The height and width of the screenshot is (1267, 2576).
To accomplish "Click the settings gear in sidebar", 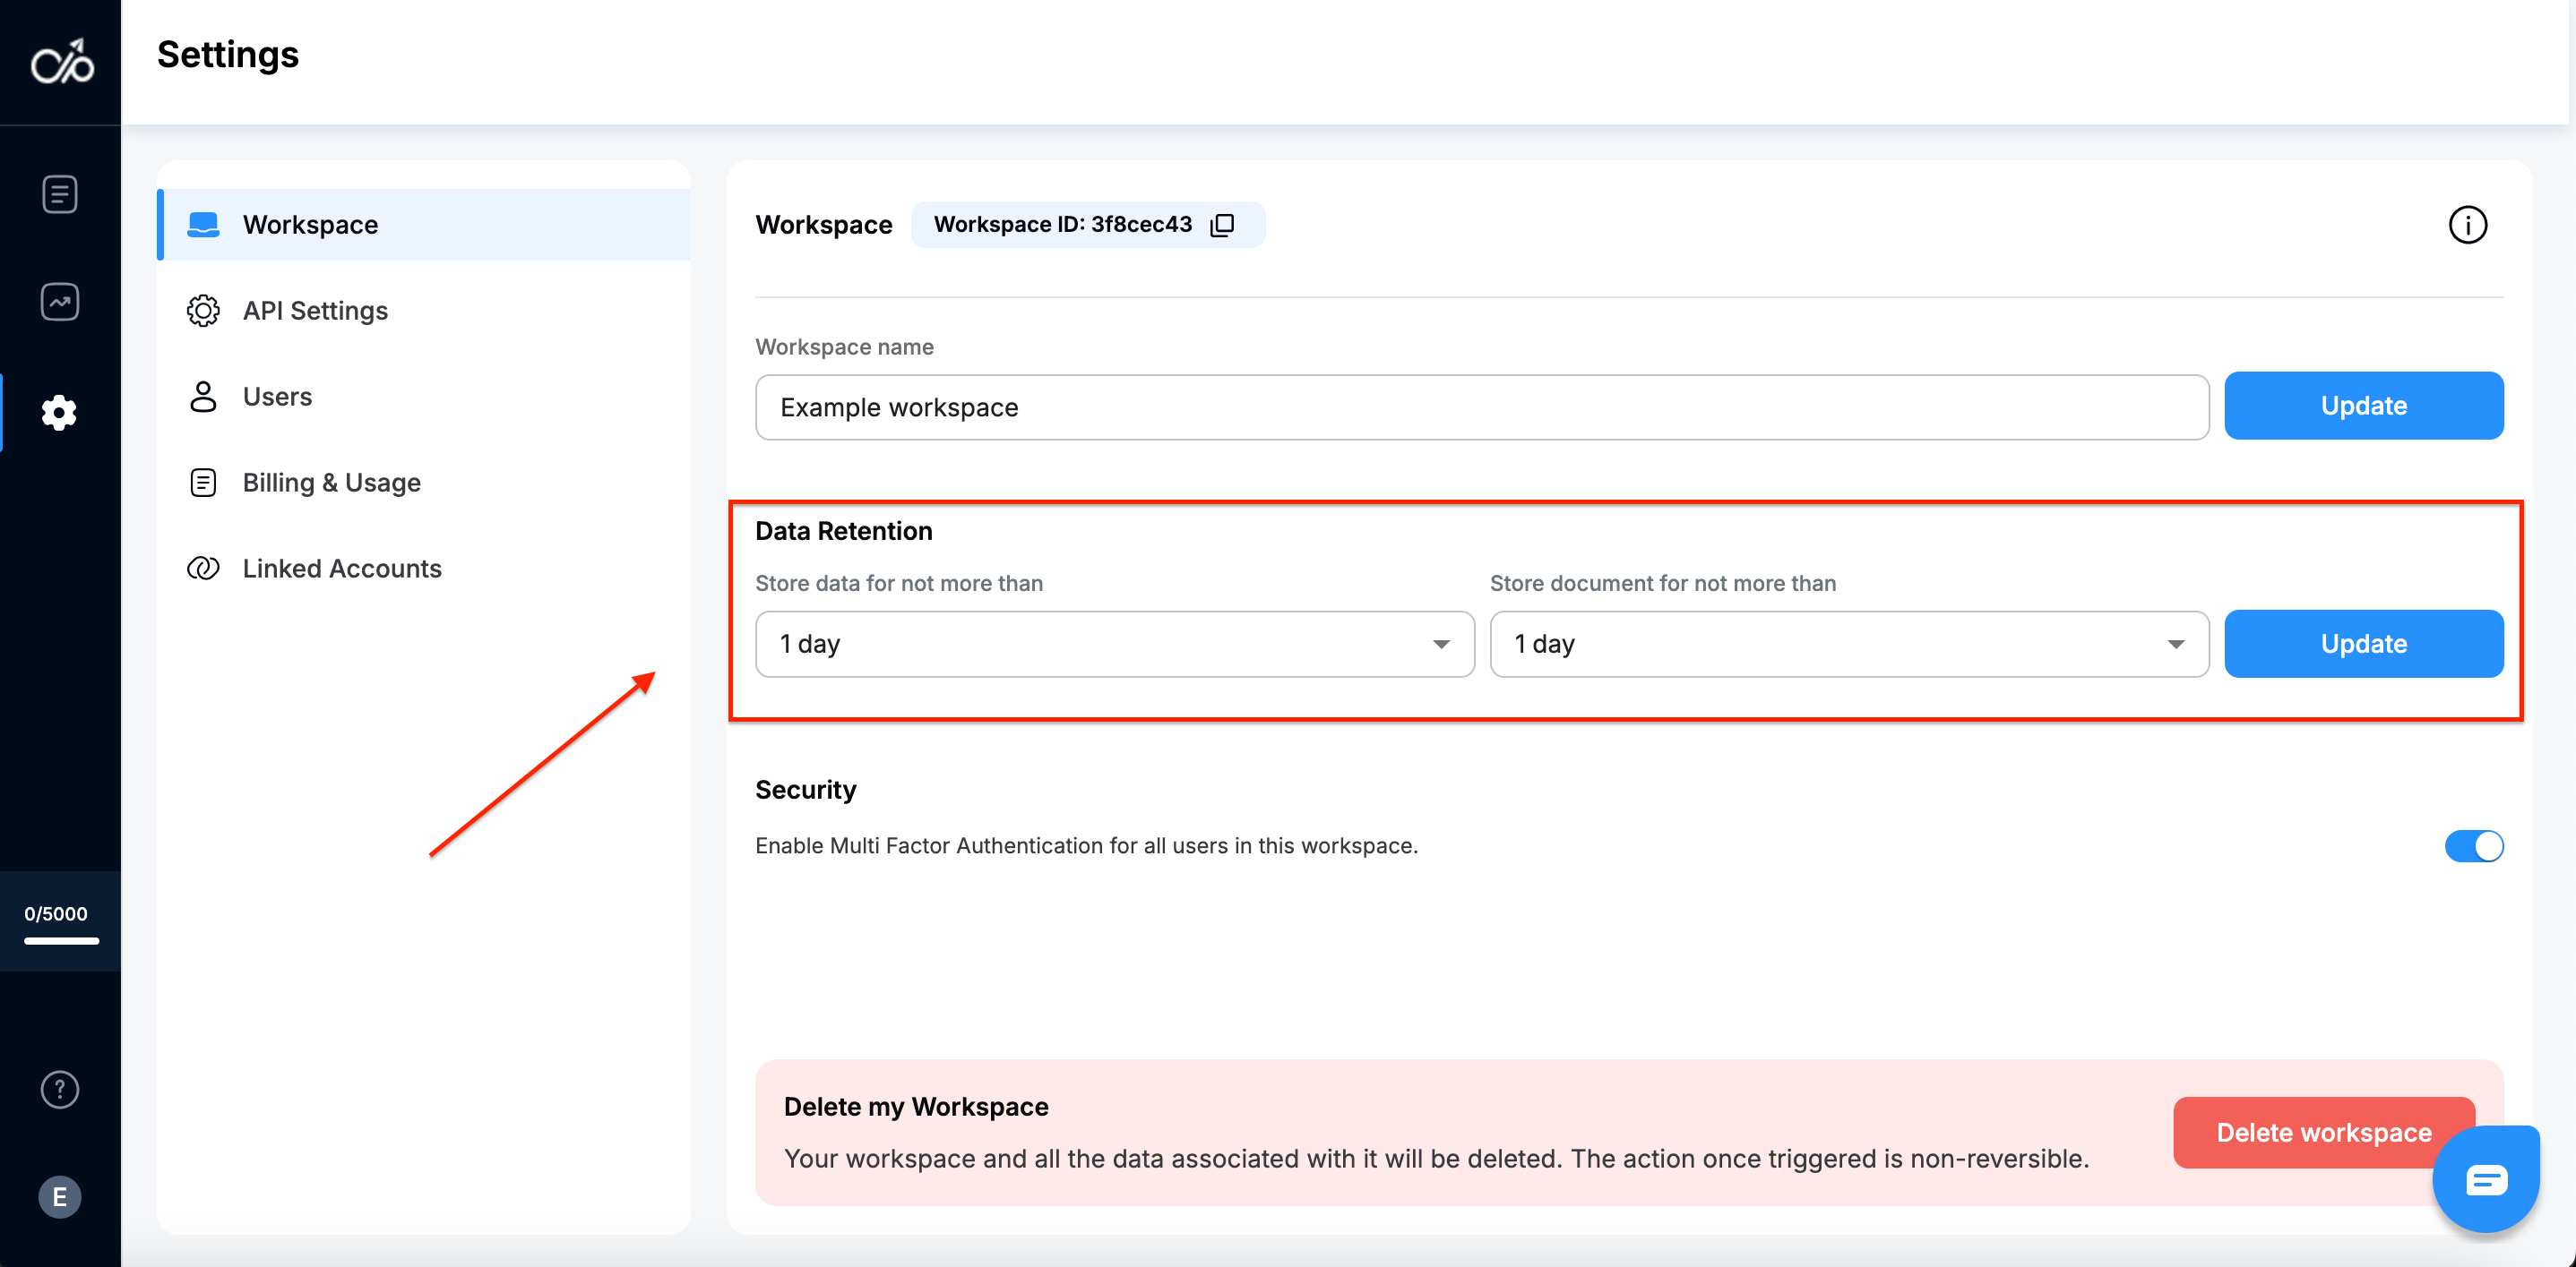I will click(60, 412).
